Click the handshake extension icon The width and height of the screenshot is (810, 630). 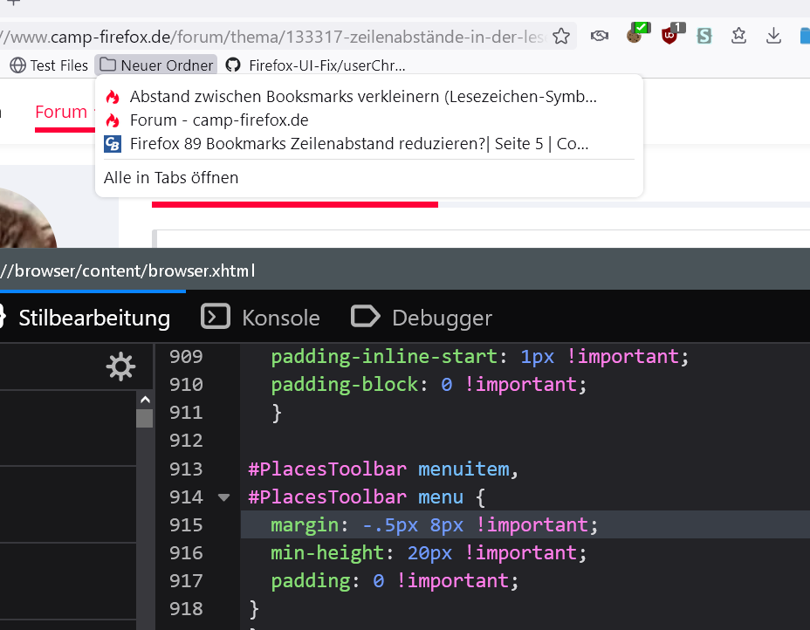point(600,37)
